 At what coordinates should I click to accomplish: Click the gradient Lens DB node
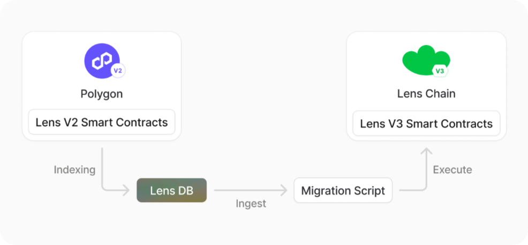(x=171, y=190)
